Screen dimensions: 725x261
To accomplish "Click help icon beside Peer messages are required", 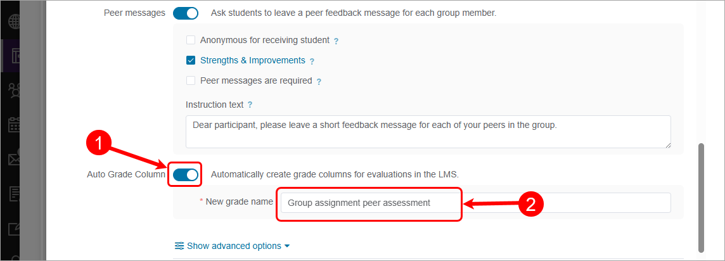I will click(319, 82).
